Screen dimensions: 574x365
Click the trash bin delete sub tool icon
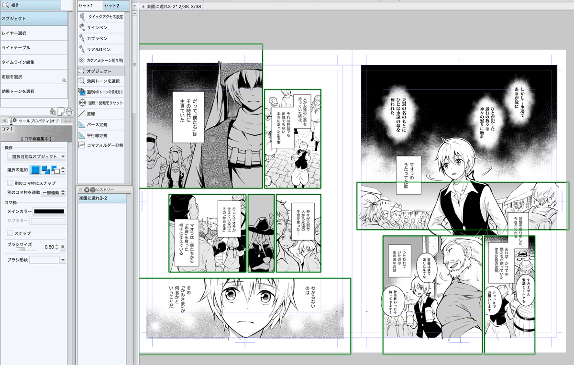coord(69,111)
